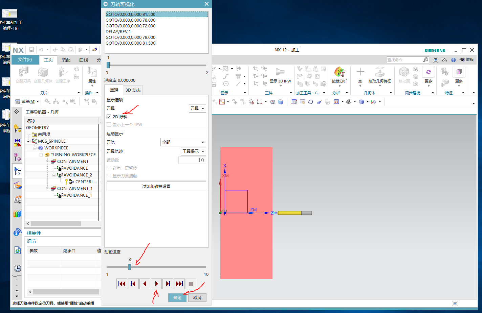Screen dimensions: 482x313
Task: Click the 属性 properties icon
Action: pyautogui.click(x=92, y=75)
